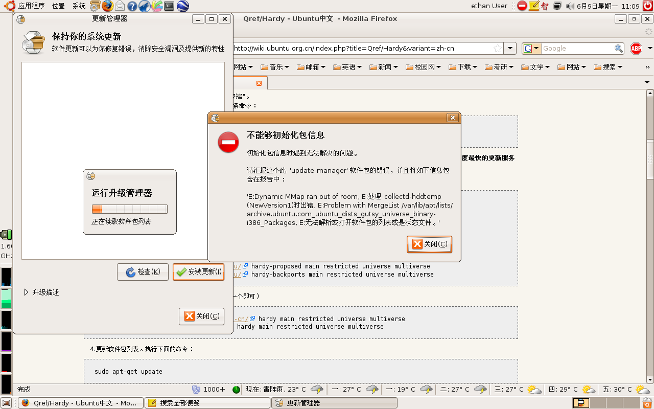654x409 pixels.
Task: Close the current Firefox tab
Action: pos(259,83)
